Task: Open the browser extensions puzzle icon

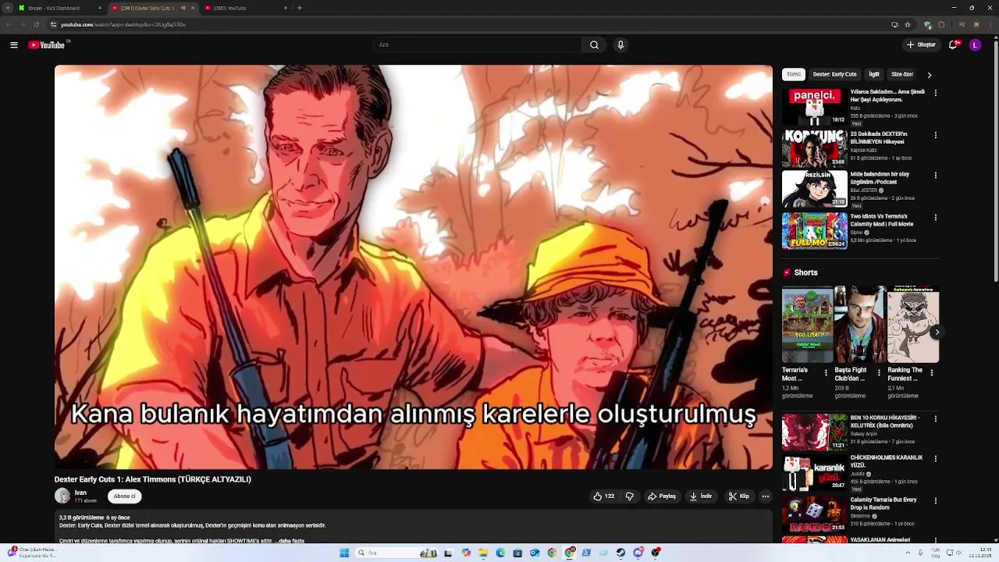Action: click(x=941, y=24)
